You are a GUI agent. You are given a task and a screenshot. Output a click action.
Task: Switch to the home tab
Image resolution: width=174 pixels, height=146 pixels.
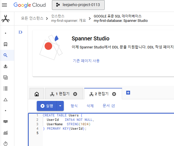[x=37, y=94]
